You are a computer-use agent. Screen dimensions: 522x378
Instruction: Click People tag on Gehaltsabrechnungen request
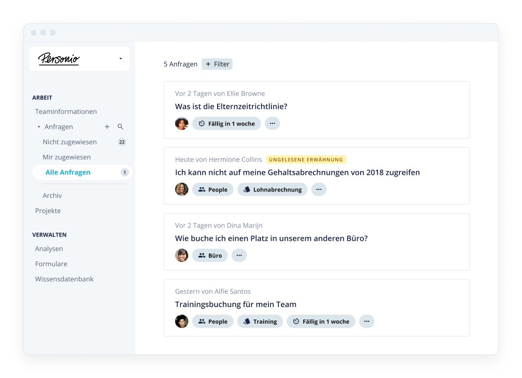213,189
